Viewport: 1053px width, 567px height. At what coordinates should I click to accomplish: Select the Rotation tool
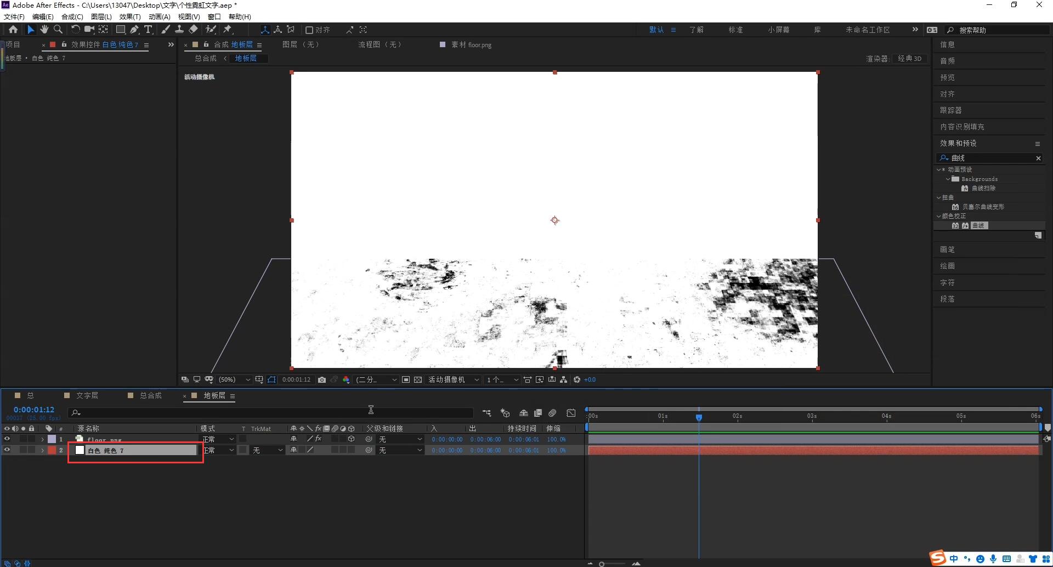[76, 30]
